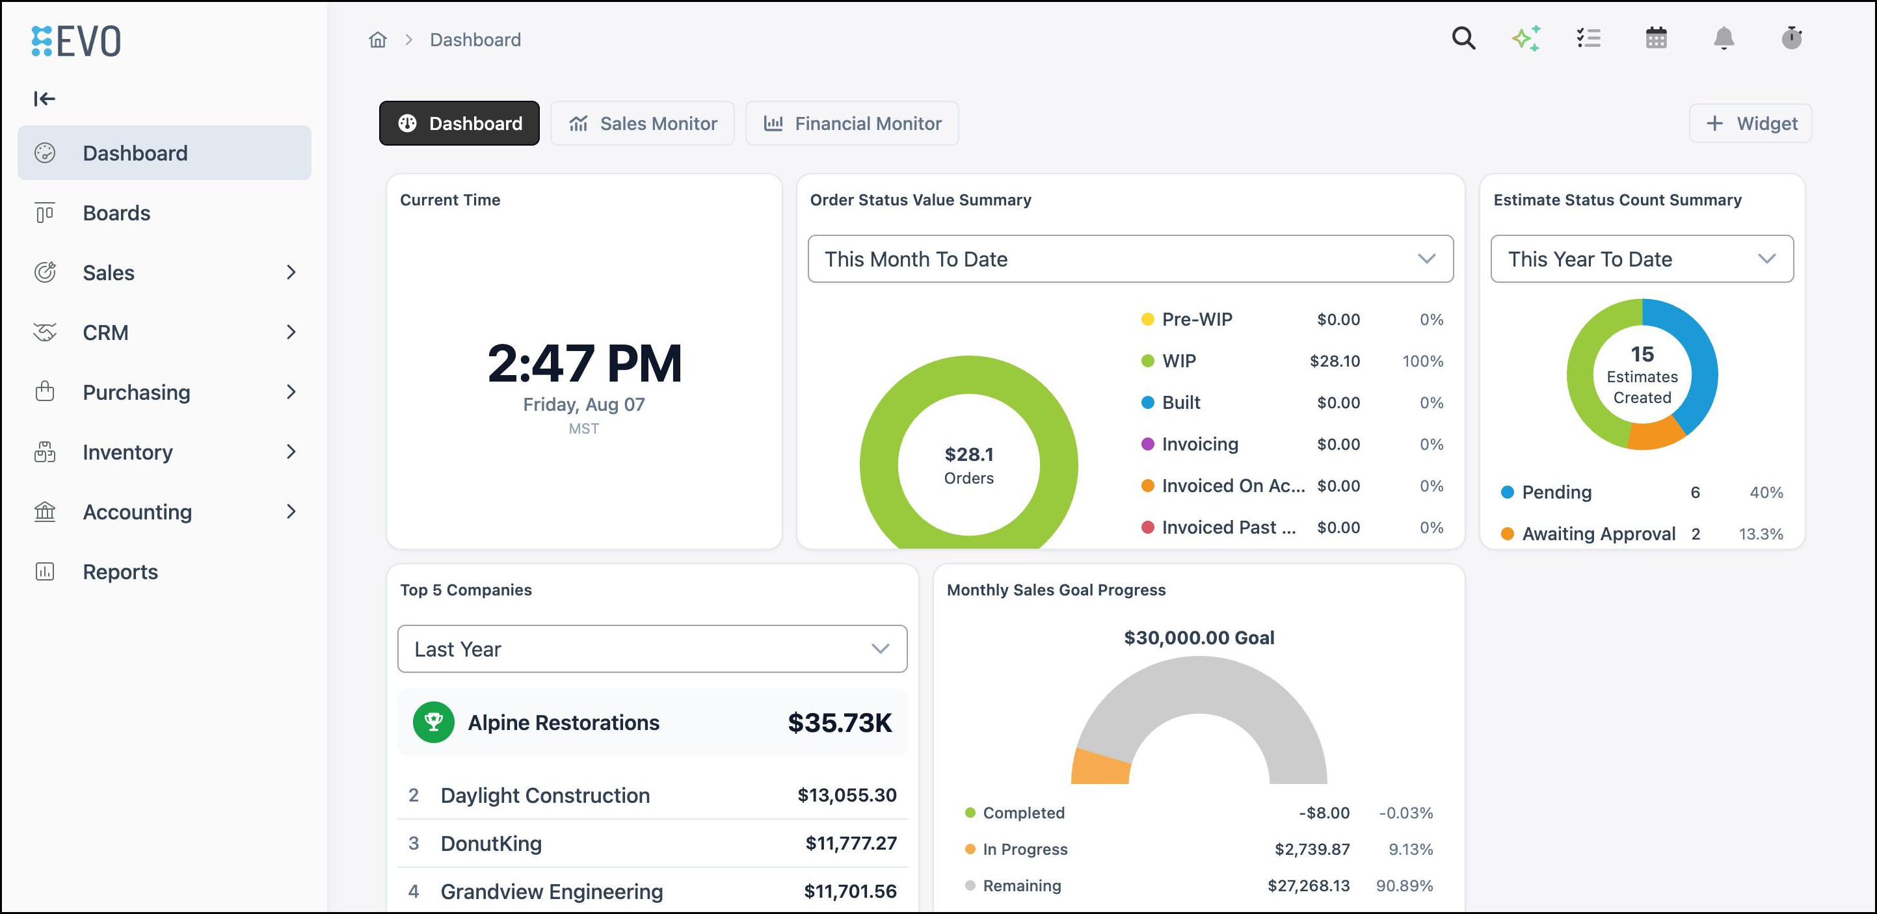Viewport: 1877px width, 914px height.
Task: Expand the Sales sidebar menu
Action: point(165,272)
